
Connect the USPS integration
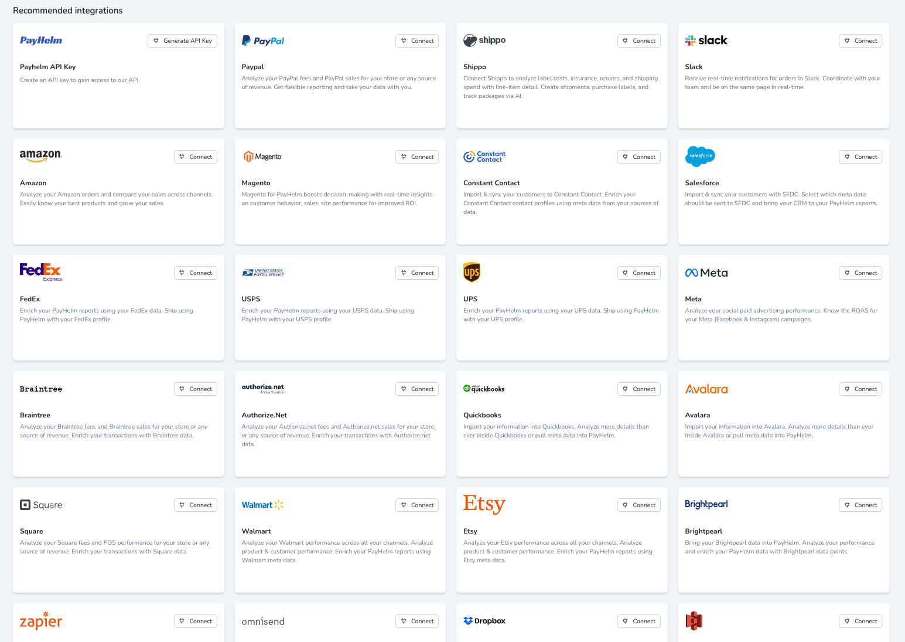point(417,273)
